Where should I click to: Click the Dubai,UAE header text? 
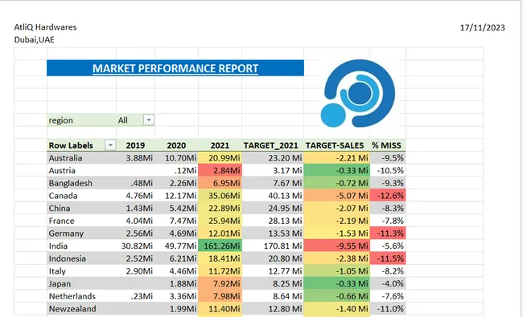pos(34,39)
